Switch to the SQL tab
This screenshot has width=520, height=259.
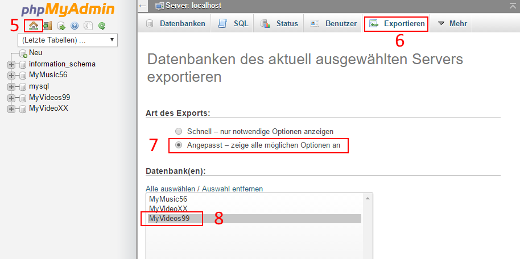pos(232,23)
